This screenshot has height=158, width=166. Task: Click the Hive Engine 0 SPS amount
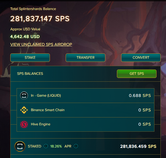tap(145, 124)
